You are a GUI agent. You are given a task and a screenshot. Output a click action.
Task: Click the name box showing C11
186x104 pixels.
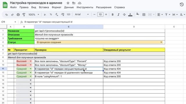pyautogui.click(x=8, y=22)
